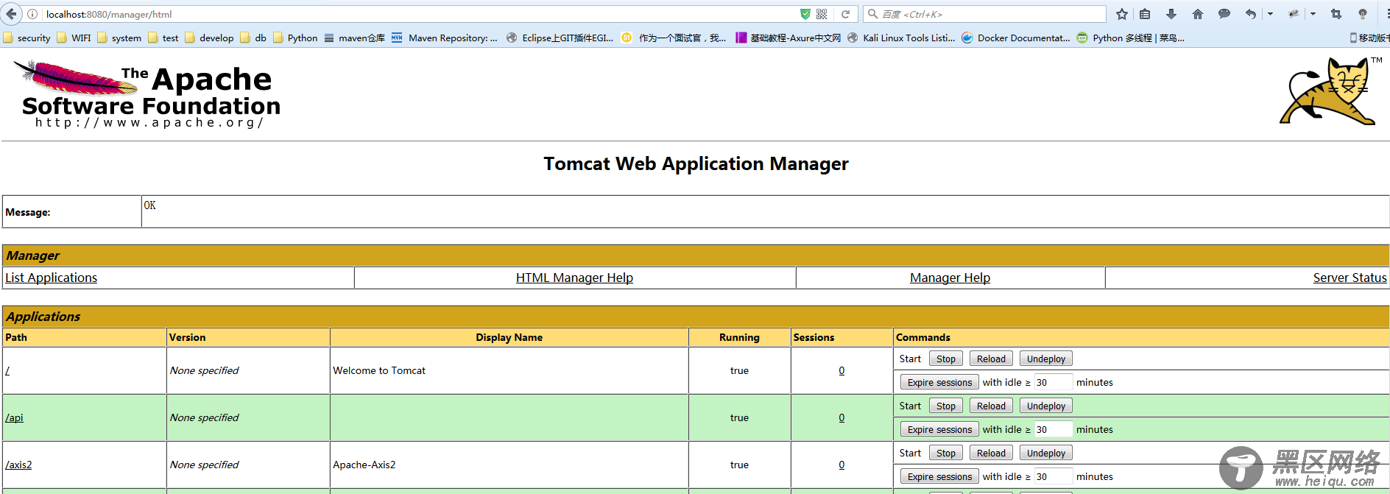Stop the root / application
This screenshot has height=494, width=1390.
pyautogui.click(x=946, y=359)
